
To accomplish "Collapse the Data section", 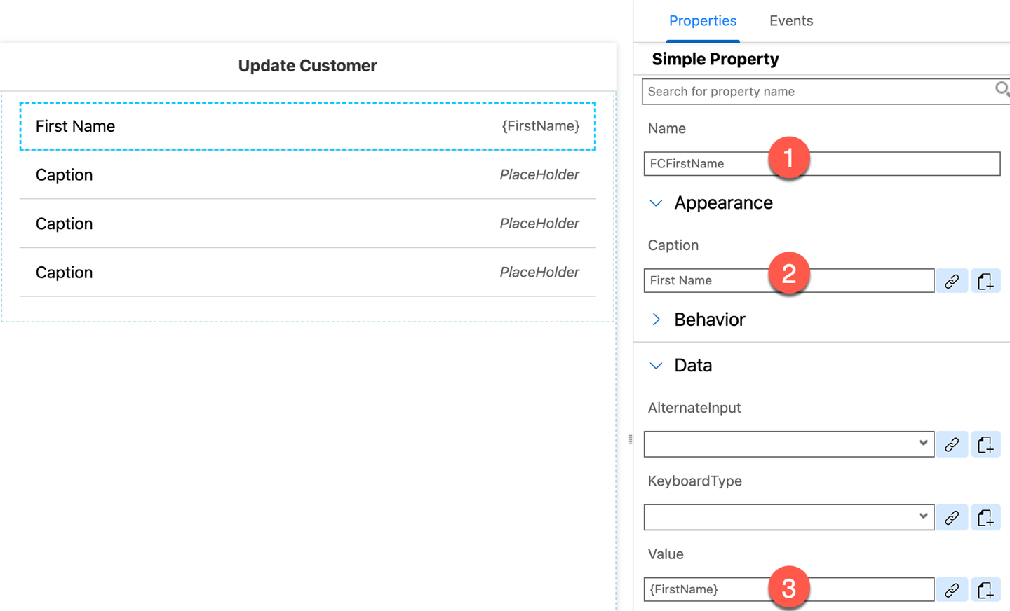I will (656, 366).
